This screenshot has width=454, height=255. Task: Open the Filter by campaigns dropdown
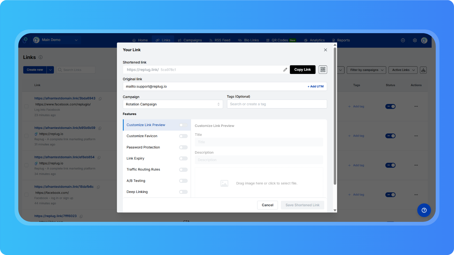[366, 70]
